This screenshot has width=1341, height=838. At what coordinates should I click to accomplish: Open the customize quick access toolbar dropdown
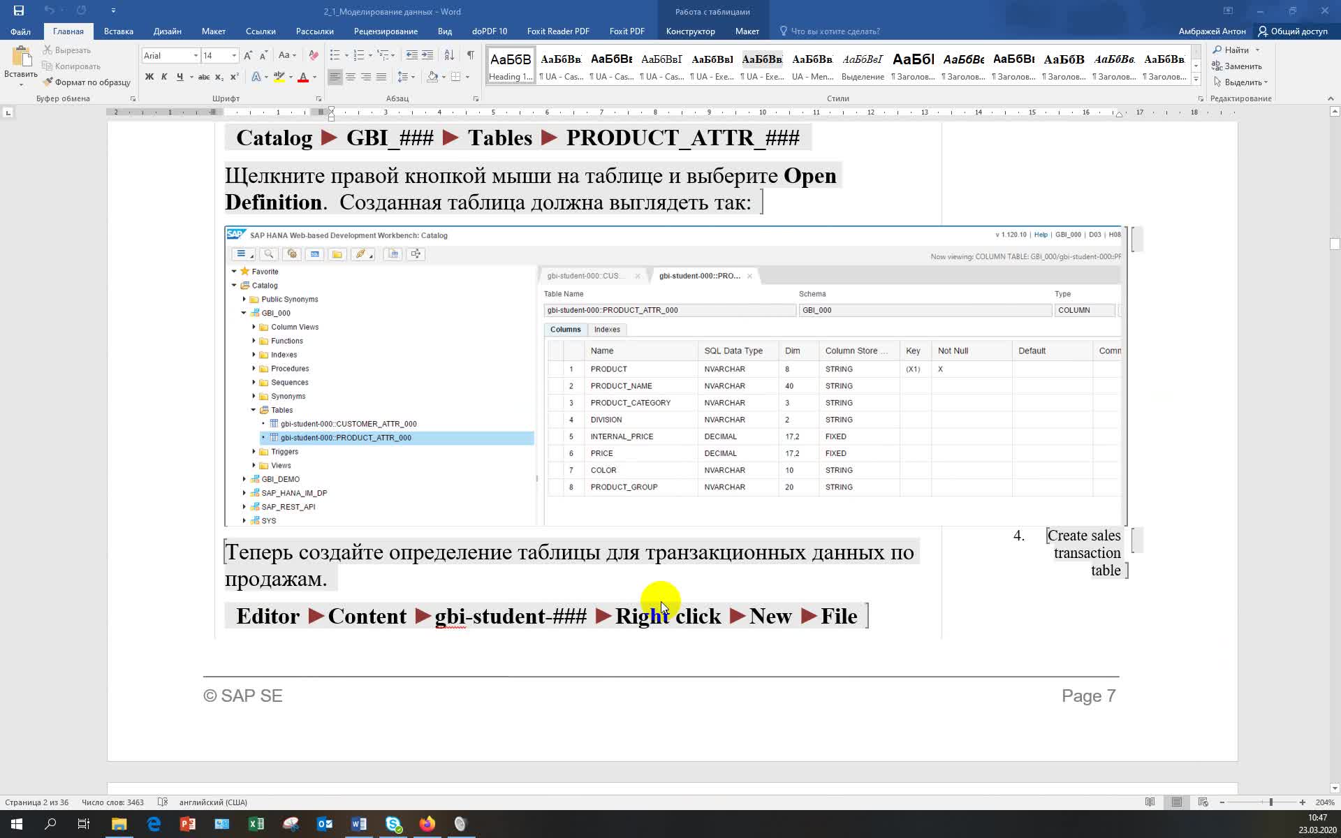(x=113, y=10)
